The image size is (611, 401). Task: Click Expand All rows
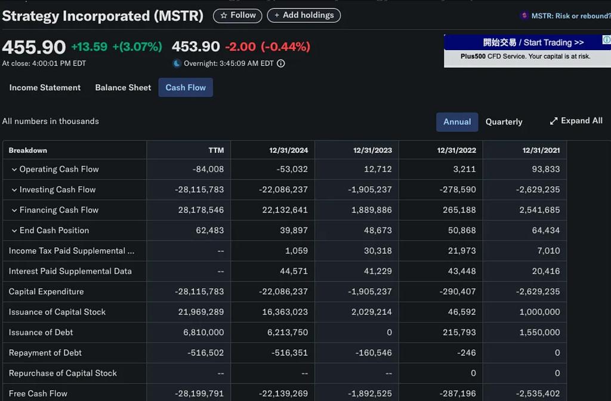point(576,121)
